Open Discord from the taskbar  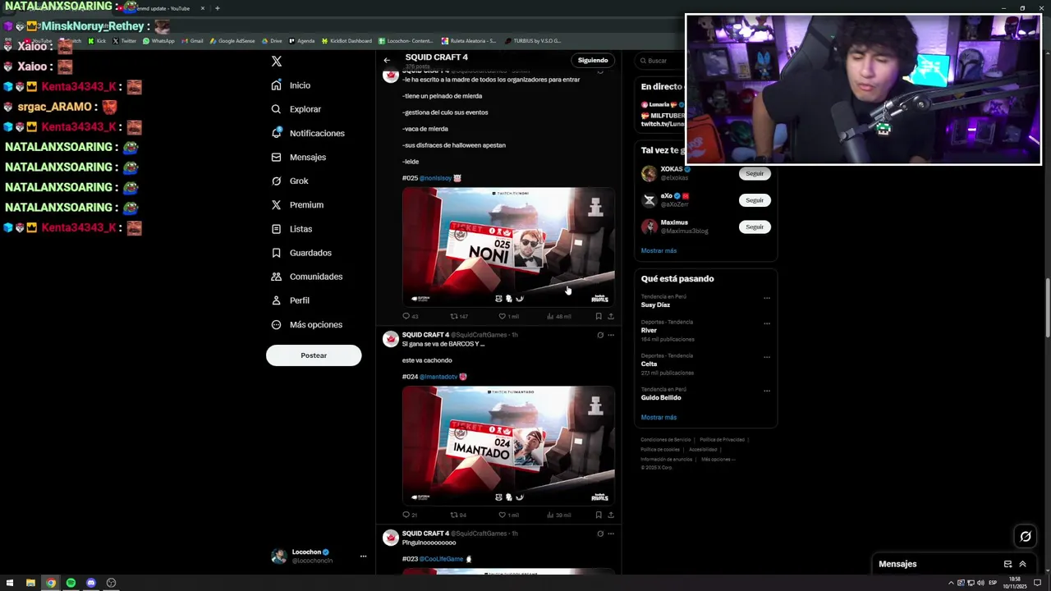(91, 583)
